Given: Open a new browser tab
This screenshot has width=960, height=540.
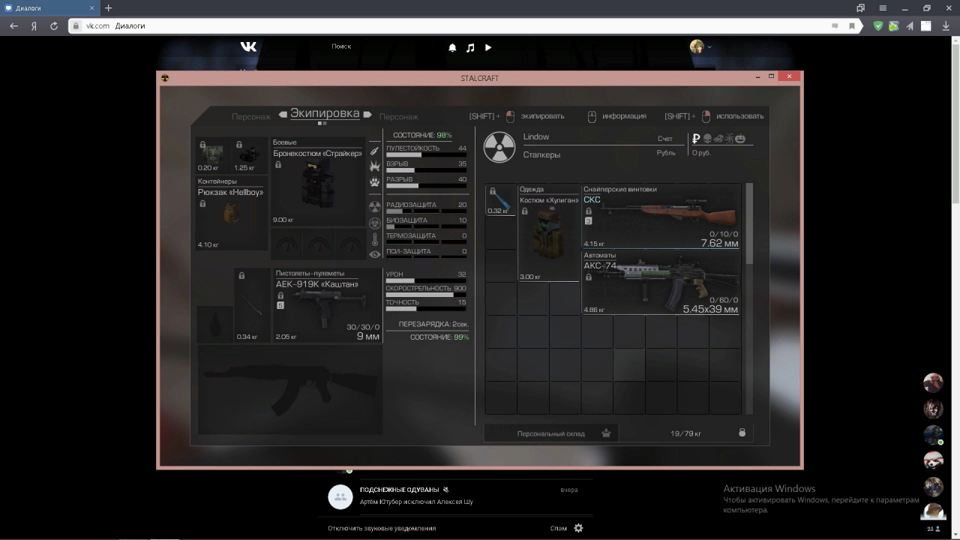Looking at the screenshot, I should [x=108, y=8].
